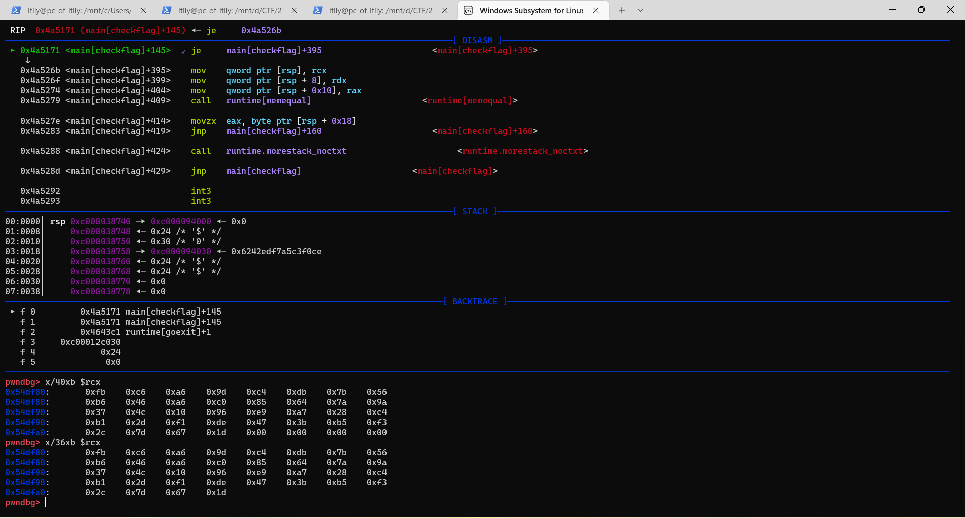Maximize or restore the terminal window
Image resolution: width=965 pixels, height=518 pixels.
click(921, 10)
